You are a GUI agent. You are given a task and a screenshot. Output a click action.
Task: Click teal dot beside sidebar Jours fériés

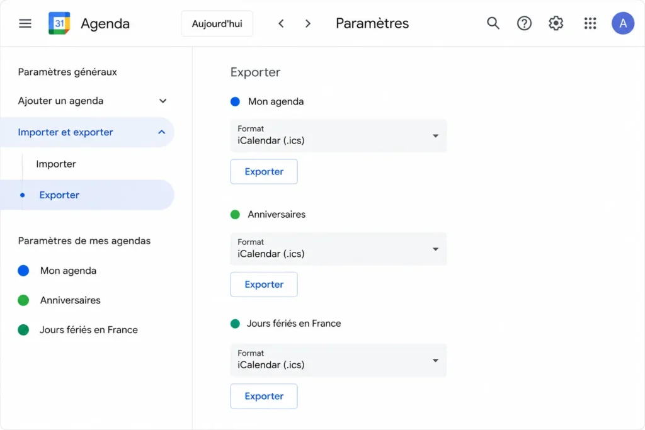coord(23,330)
